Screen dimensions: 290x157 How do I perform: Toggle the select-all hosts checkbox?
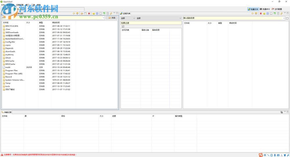[123, 26]
